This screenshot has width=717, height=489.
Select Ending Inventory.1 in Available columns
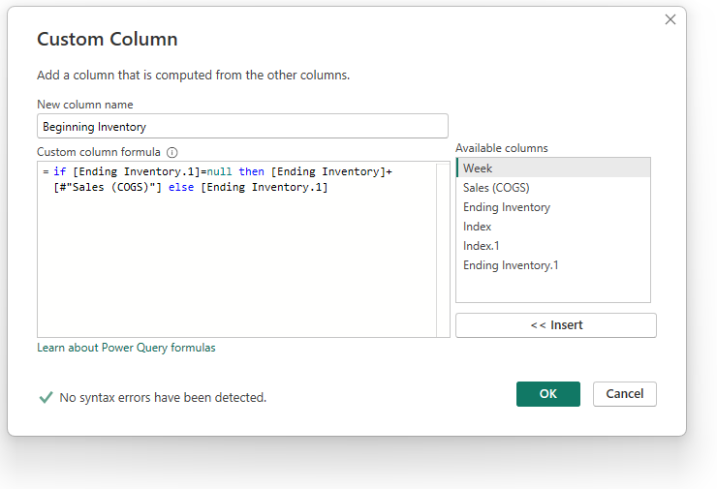click(553, 265)
